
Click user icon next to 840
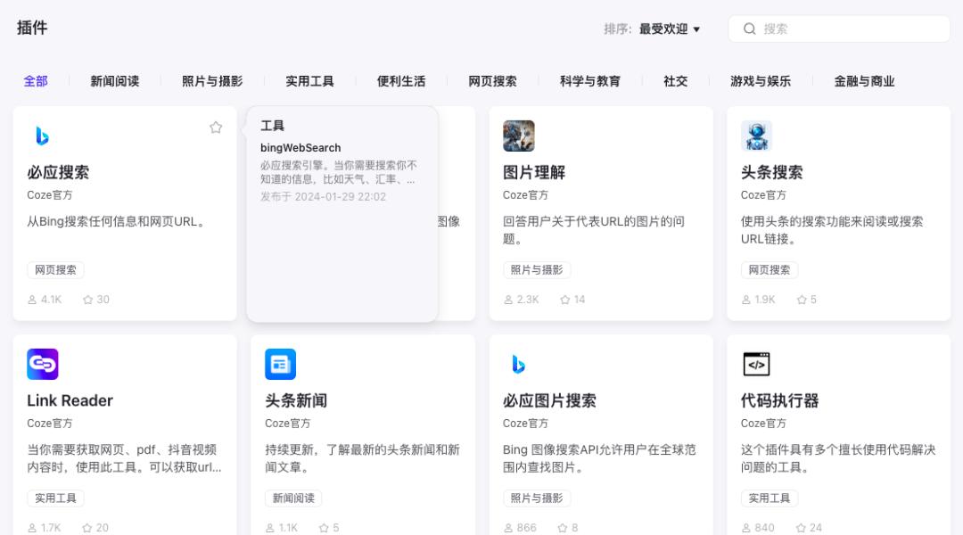745,528
